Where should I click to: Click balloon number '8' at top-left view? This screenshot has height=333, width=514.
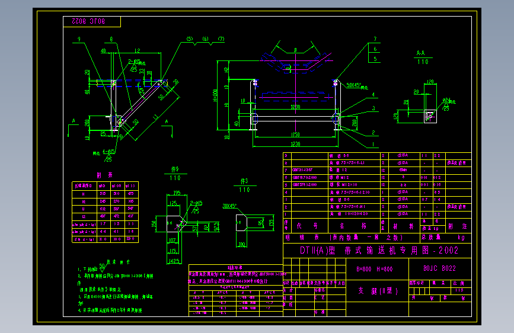point(111,39)
